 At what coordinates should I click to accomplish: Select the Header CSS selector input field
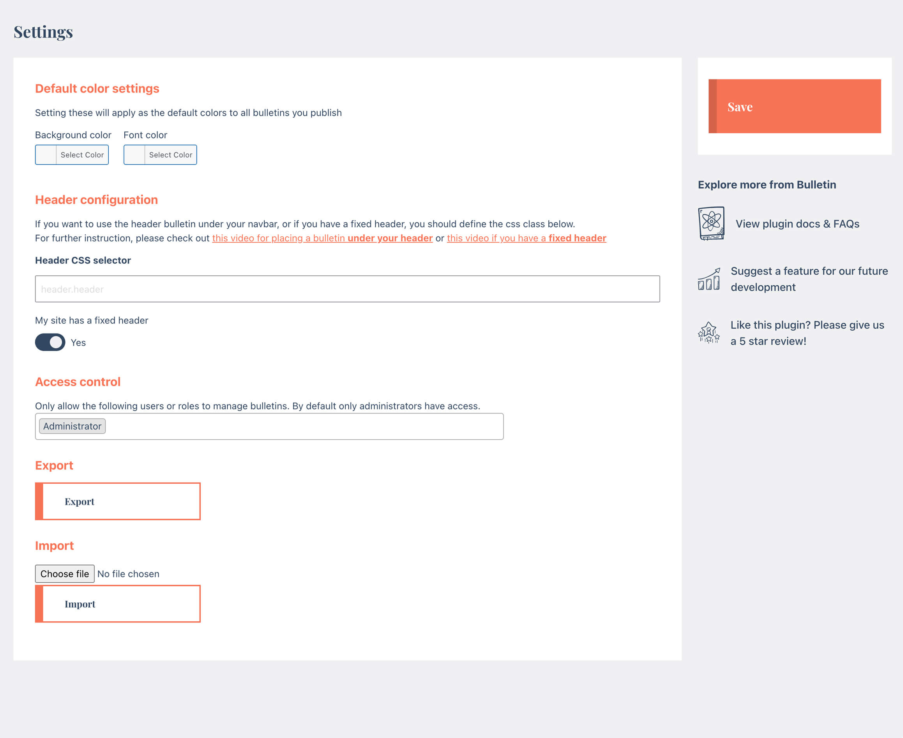point(347,288)
